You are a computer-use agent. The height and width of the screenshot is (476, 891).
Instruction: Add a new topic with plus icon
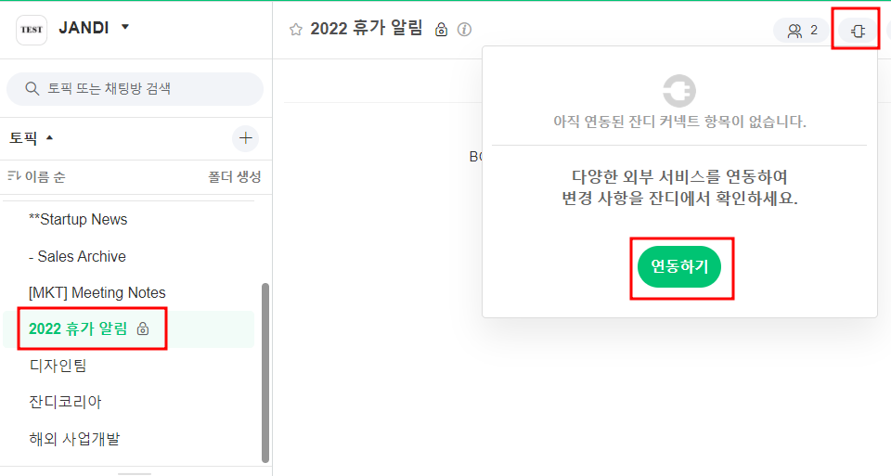[x=245, y=139]
